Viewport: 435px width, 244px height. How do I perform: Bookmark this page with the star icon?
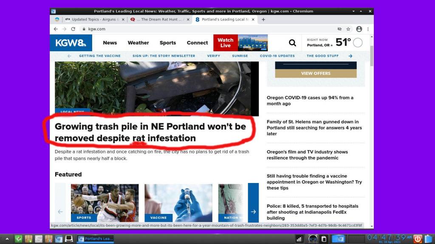[x=348, y=29]
